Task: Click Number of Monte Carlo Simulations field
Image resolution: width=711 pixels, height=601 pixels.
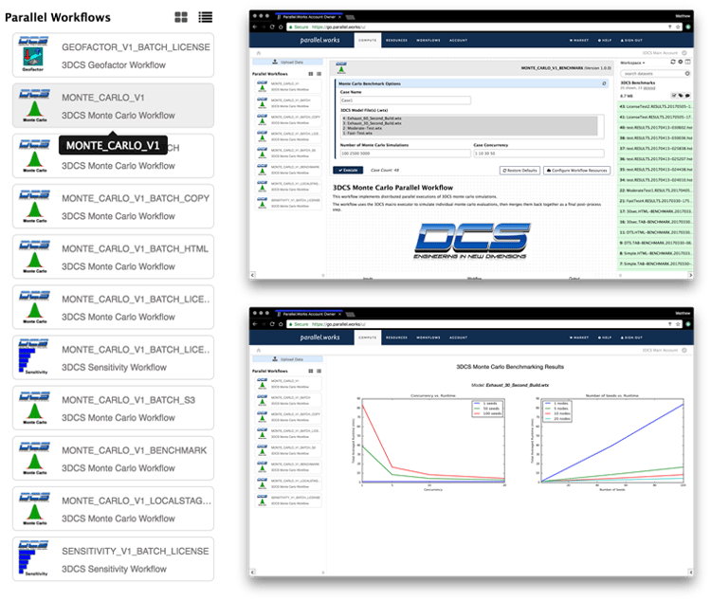Action: (406, 154)
